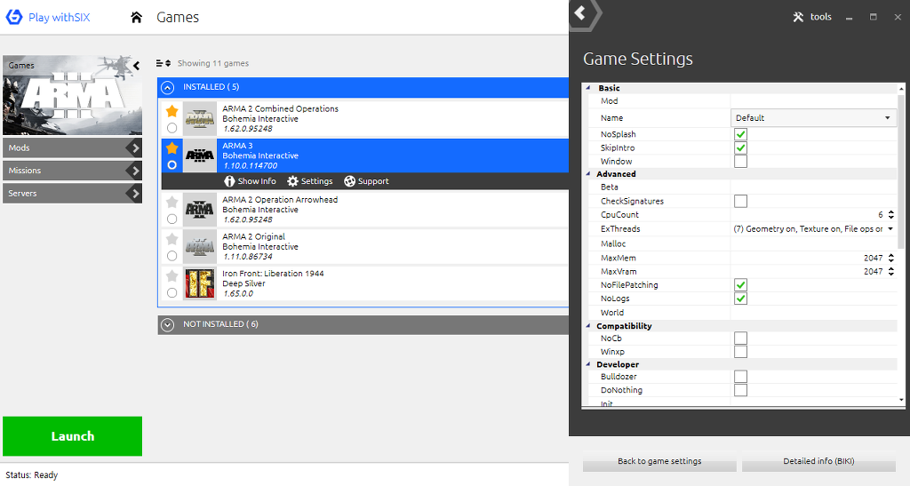Enable the Window checkbox
The image size is (910, 486).
pos(740,162)
